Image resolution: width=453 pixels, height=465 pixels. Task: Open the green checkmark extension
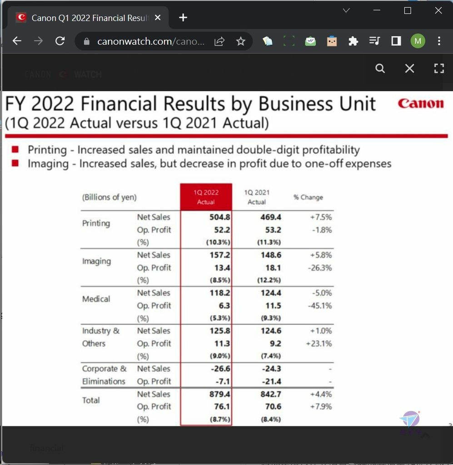point(310,41)
